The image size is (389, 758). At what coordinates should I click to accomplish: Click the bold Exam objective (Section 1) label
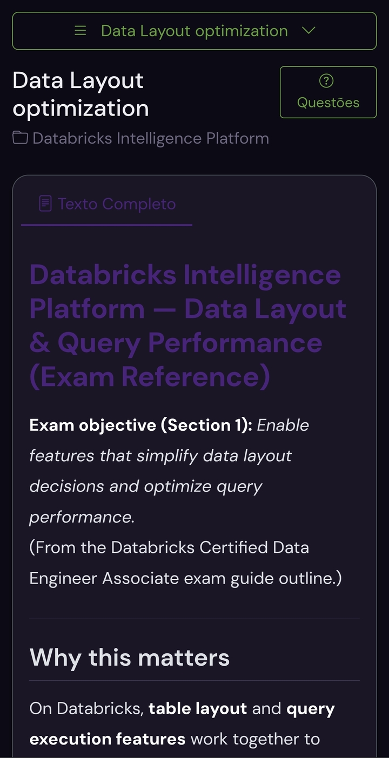coord(140,425)
